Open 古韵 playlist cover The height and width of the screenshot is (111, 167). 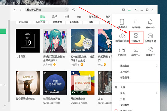[x=105, y=83]
